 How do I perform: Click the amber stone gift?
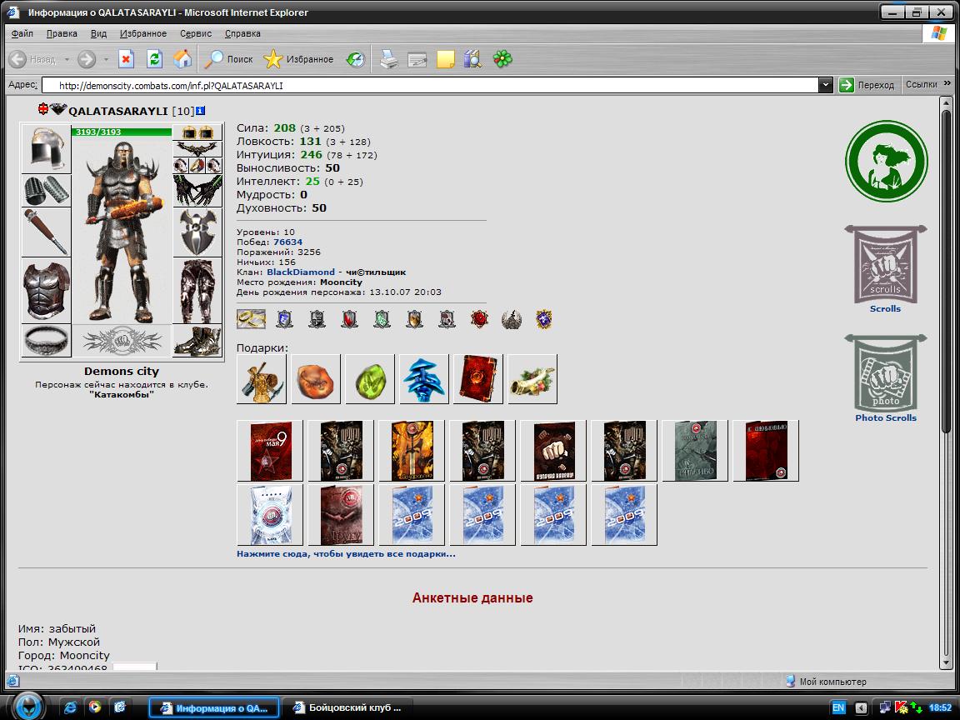click(x=316, y=379)
